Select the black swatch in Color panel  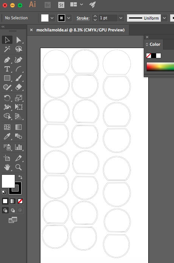point(154,56)
